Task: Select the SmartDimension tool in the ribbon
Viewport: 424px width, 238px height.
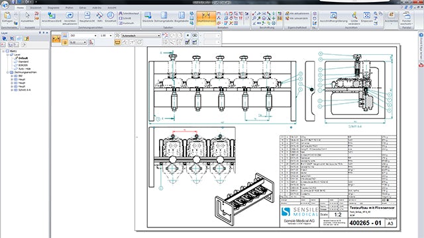Action: tap(206, 18)
